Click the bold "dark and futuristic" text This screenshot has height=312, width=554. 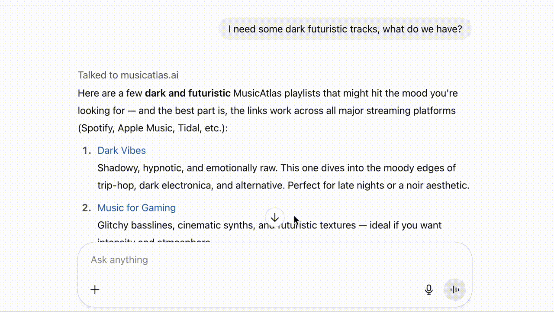[x=187, y=93]
